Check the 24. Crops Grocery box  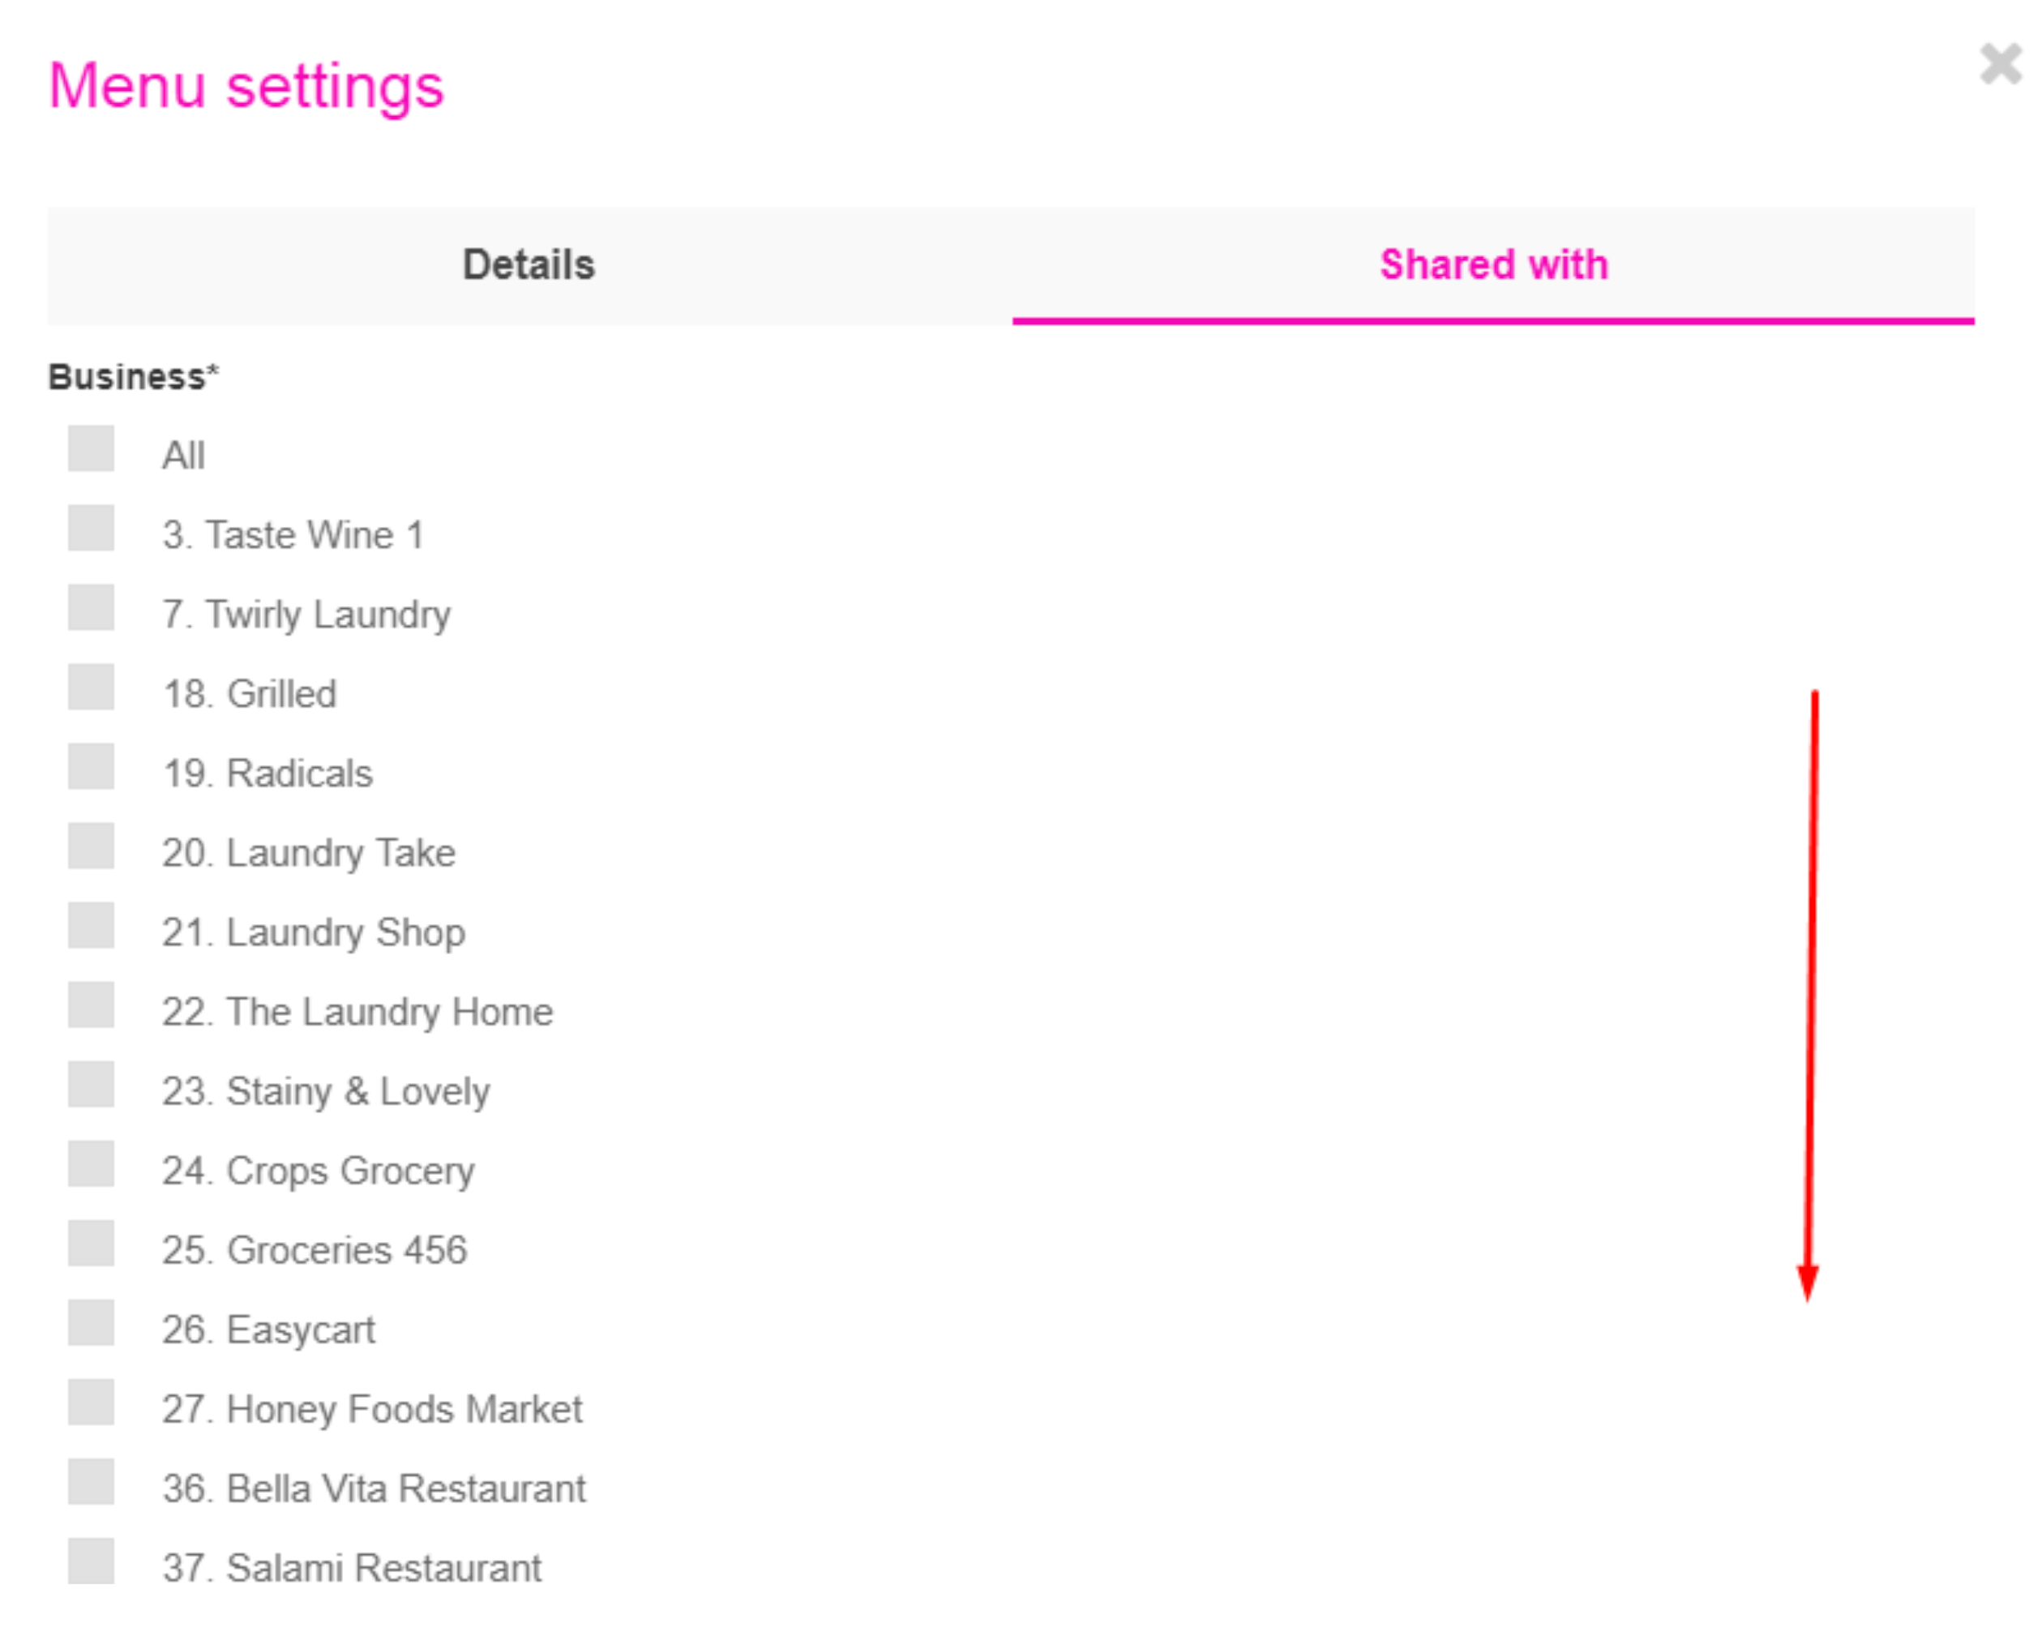[x=91, y=1165]
